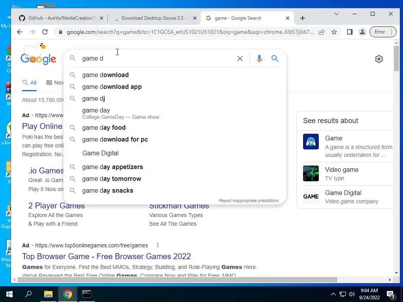Select the 'Game Digital' suggestion
403x302 pixels.
click(175, 153)
